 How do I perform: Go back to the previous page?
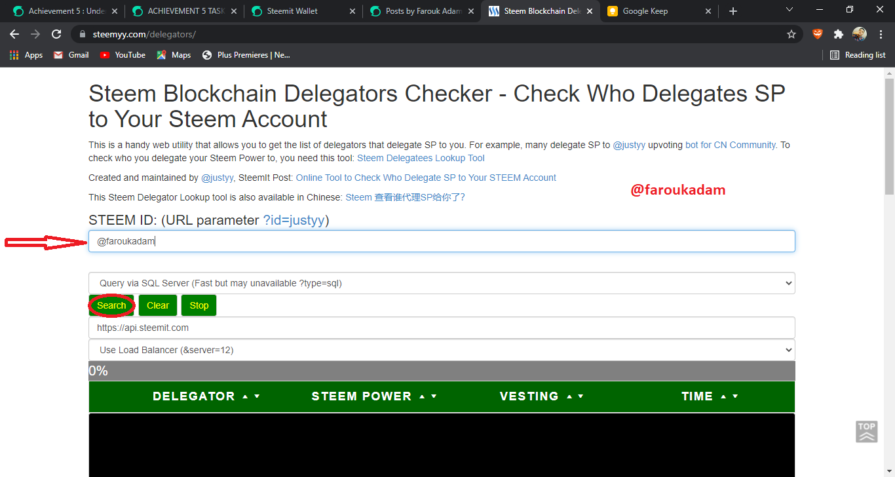click(x=14, y=34)
